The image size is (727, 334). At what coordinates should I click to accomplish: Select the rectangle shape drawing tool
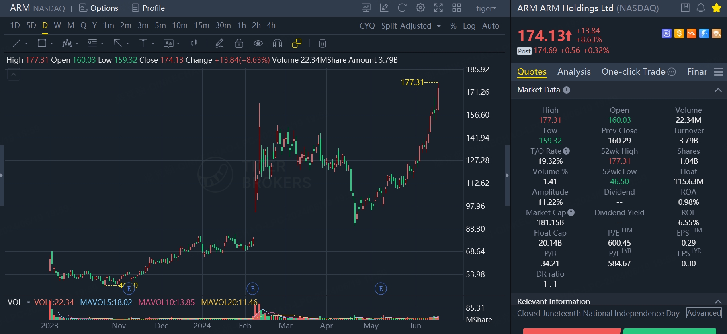tap(42, 43)
